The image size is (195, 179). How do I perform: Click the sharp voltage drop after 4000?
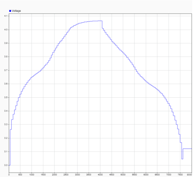coord(102,24)
